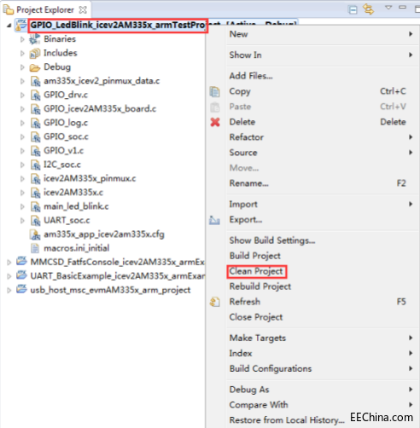Viewport: 420px width, 428px height.
Task: Choose Rebuild Project in the context menu
Action: click(x=260, y=286)
